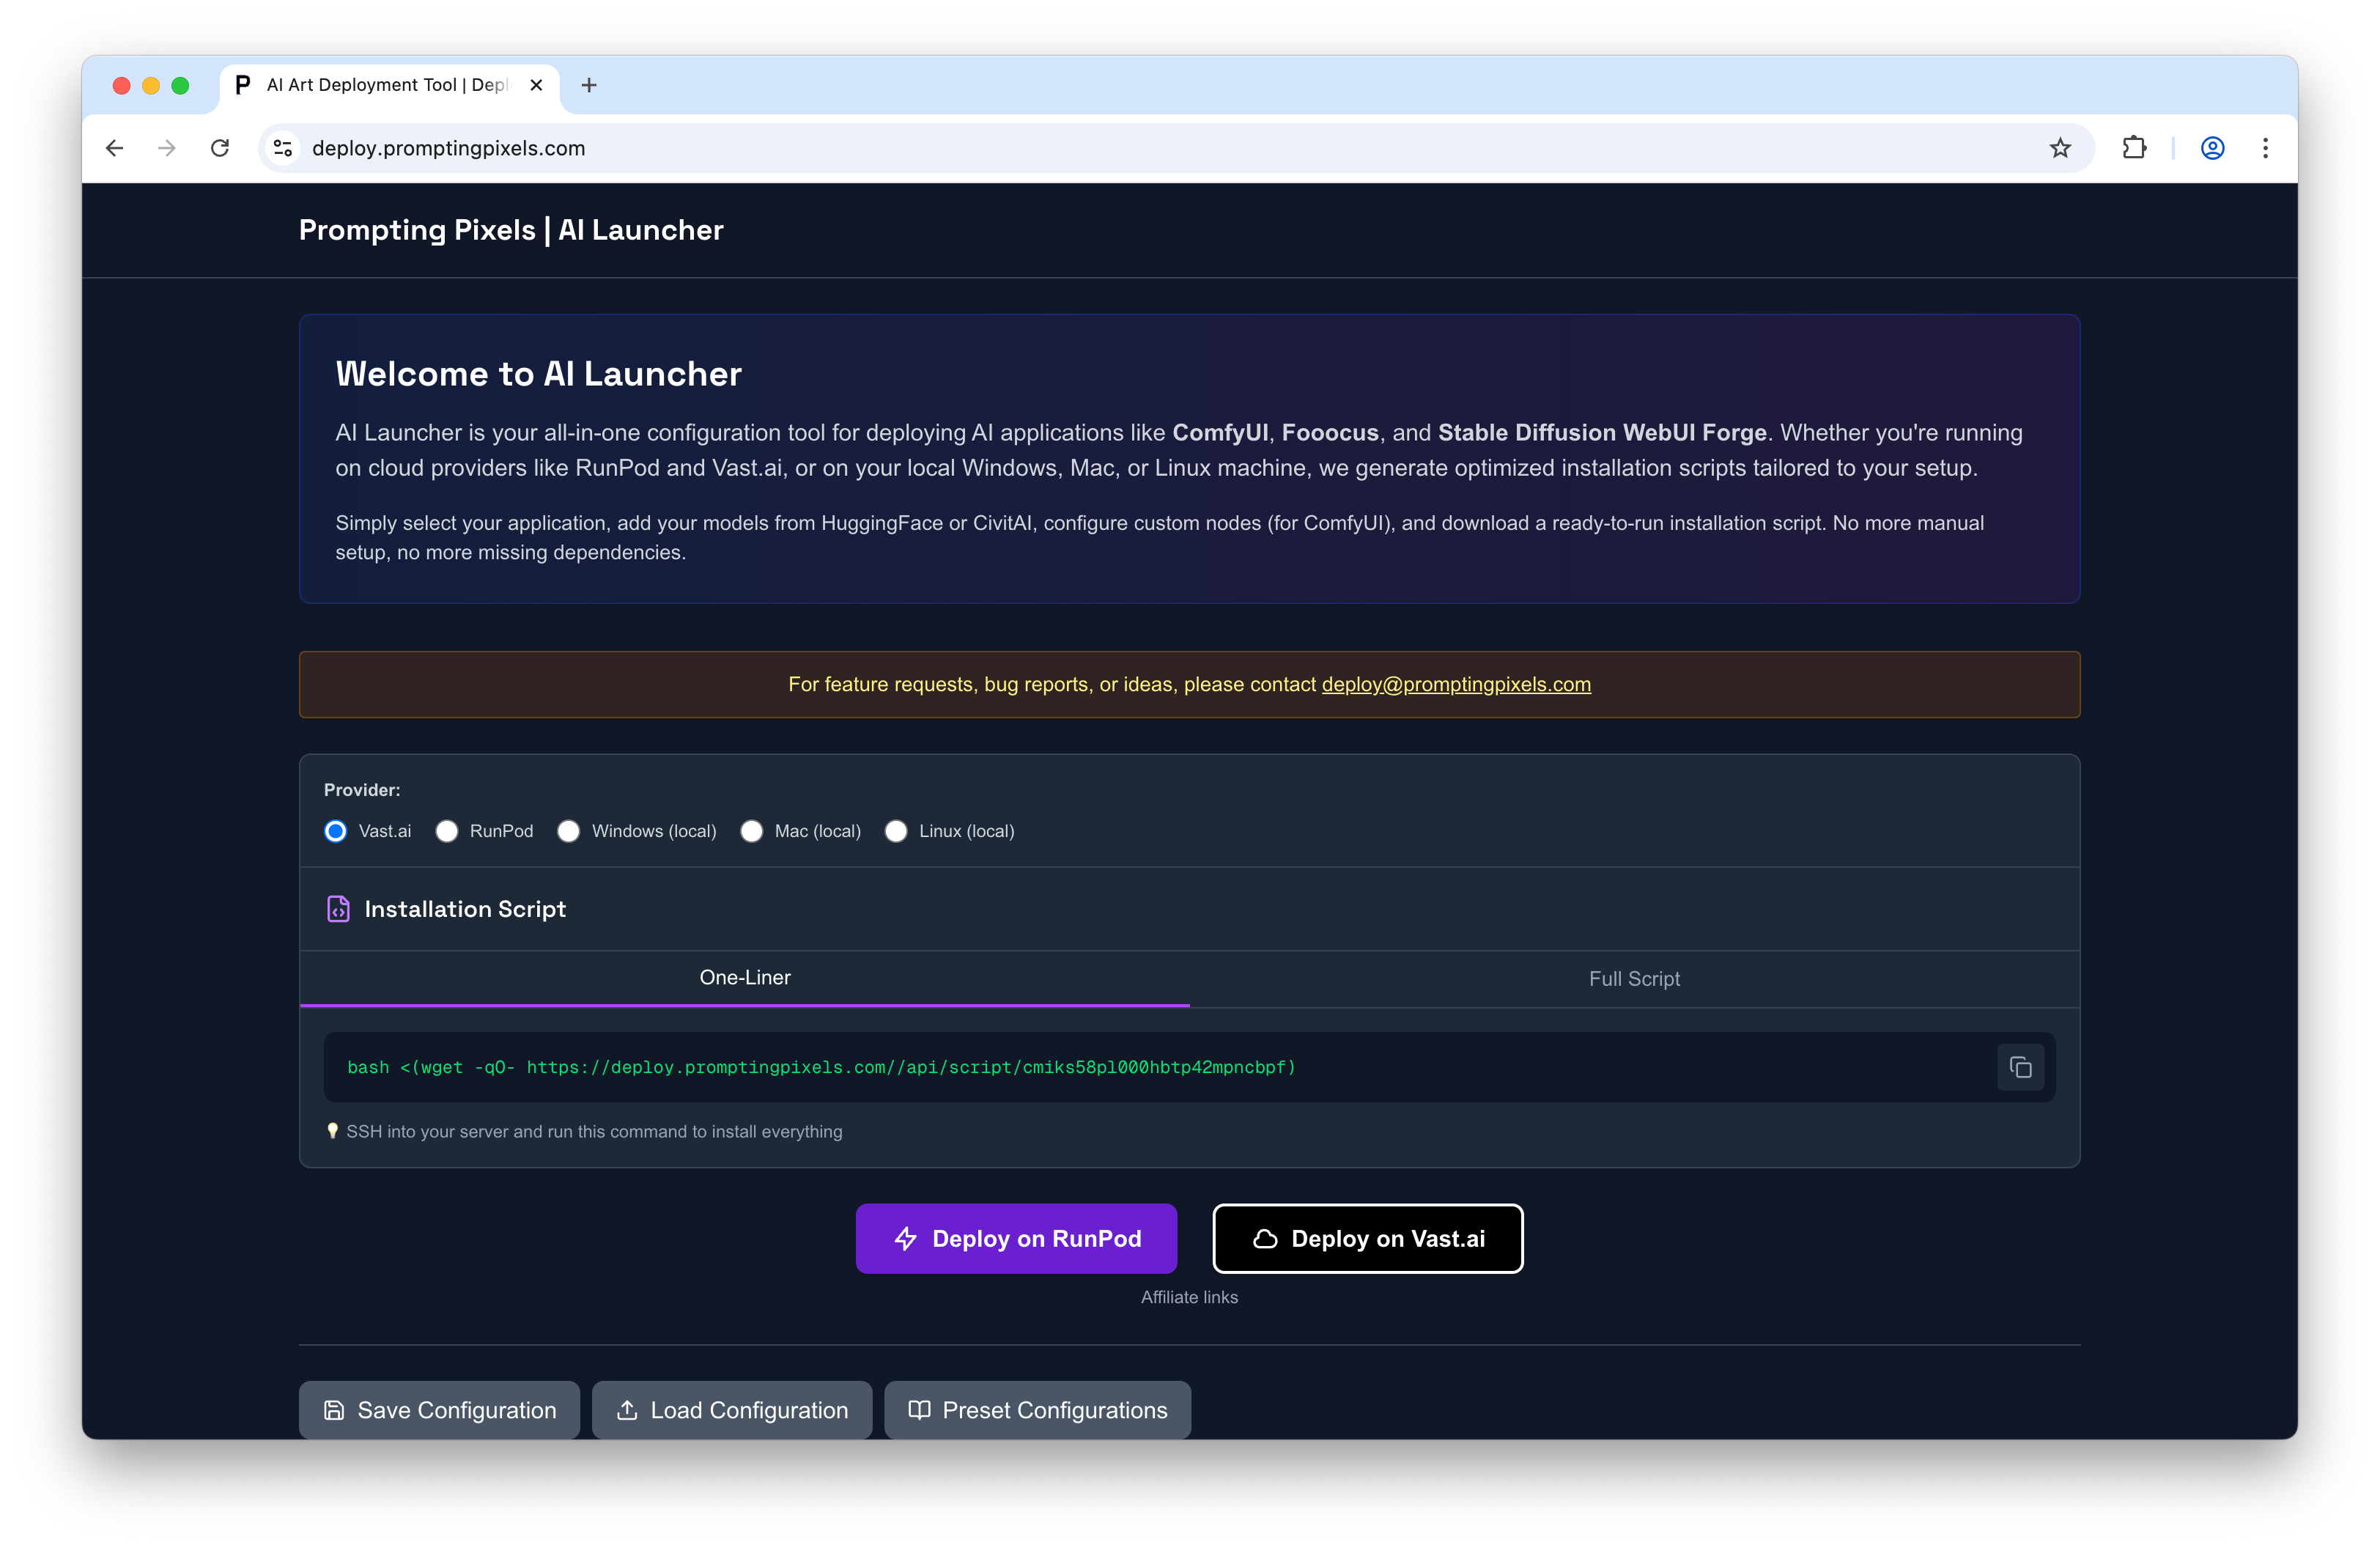This screenshot has height=1548, width=2380.
Task: Open a new browser tab
Action: point(589,85)
